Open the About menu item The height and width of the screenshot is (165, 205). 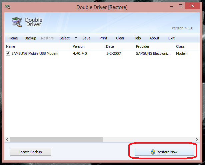(x=154, y=38)
